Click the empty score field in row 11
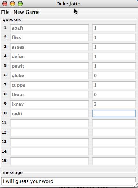 [114, 123]
